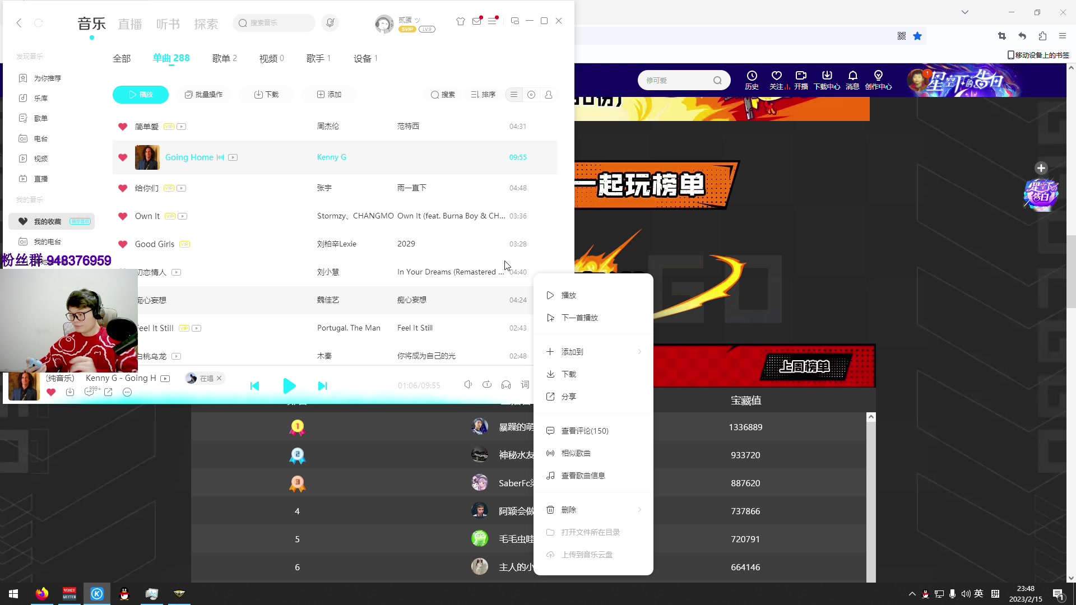Open Windows Start menu

[13, 594]
